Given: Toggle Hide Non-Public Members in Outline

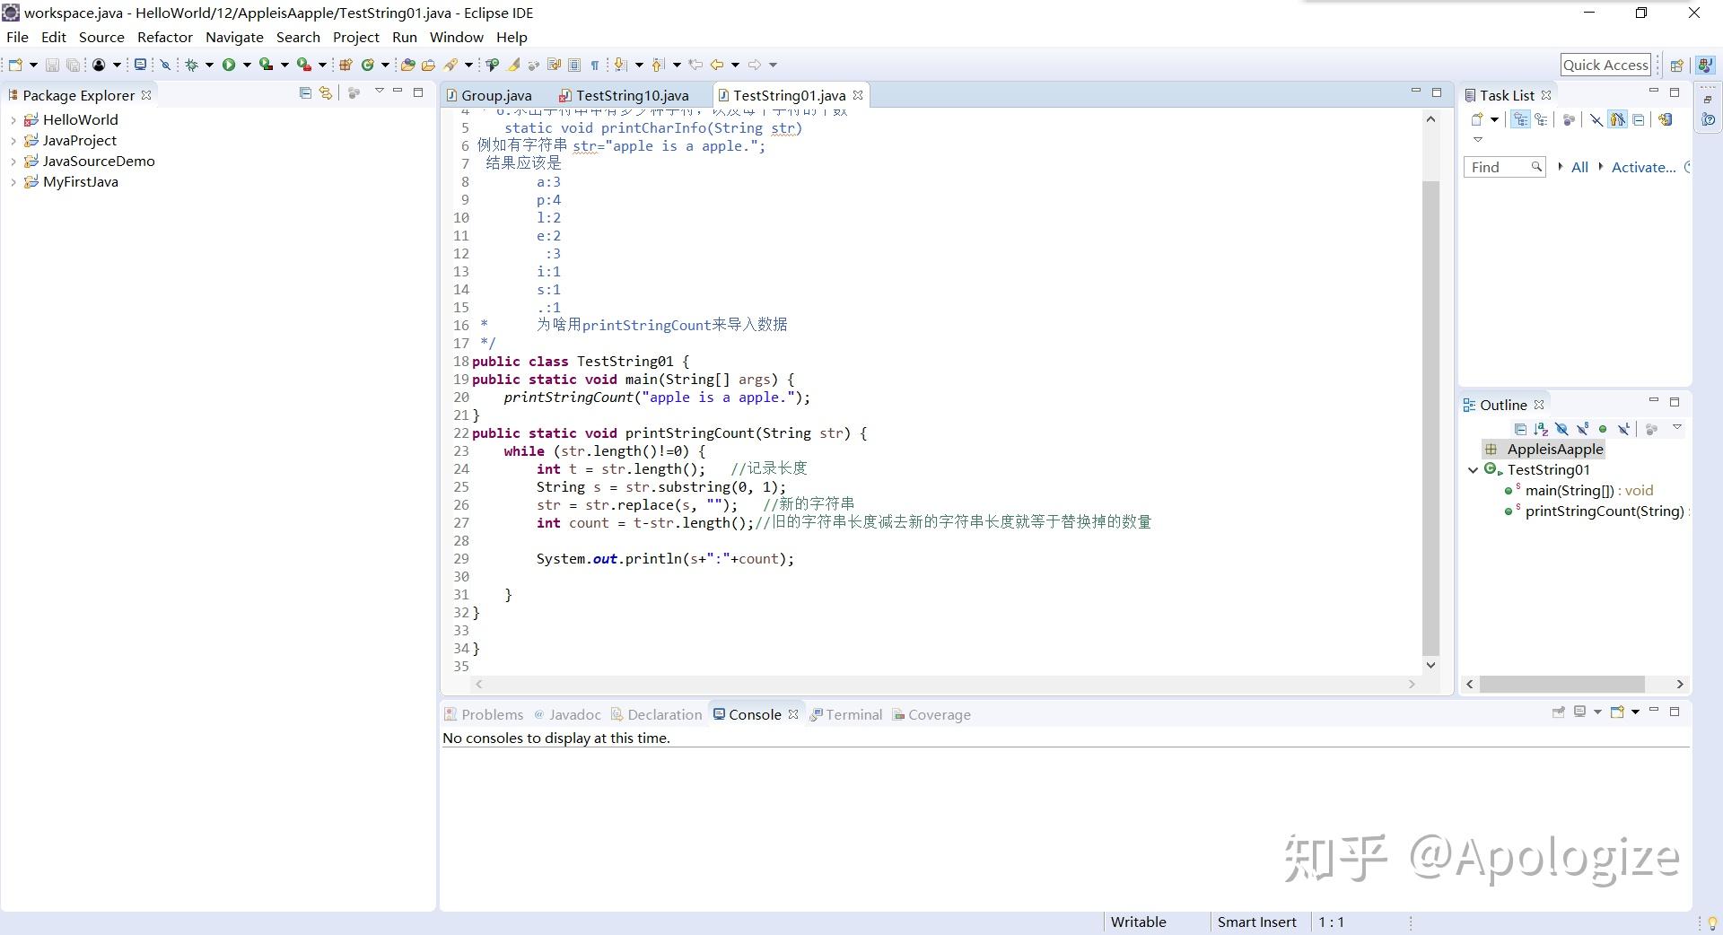Looking at the screenshot, I should 1603,429.
